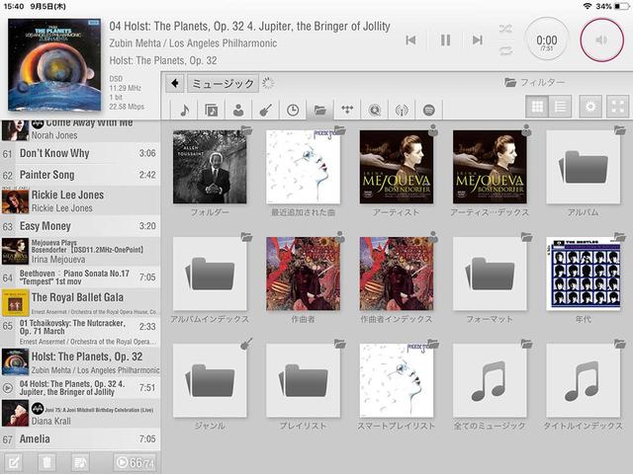
Task: Open the 作曲者 tile
Action: point(304,274)
